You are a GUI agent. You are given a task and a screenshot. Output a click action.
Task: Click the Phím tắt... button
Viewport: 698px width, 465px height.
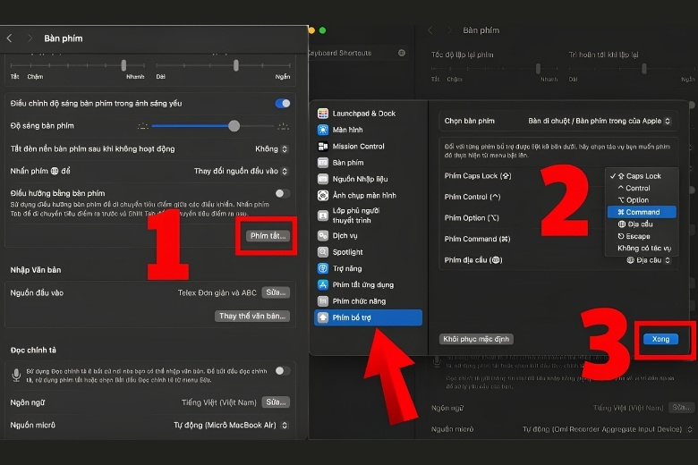268,236
